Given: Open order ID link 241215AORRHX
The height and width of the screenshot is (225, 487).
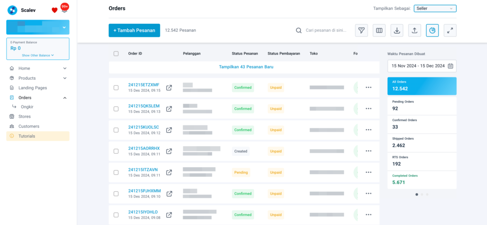Looking at the screenshot, I should point(144,148).
